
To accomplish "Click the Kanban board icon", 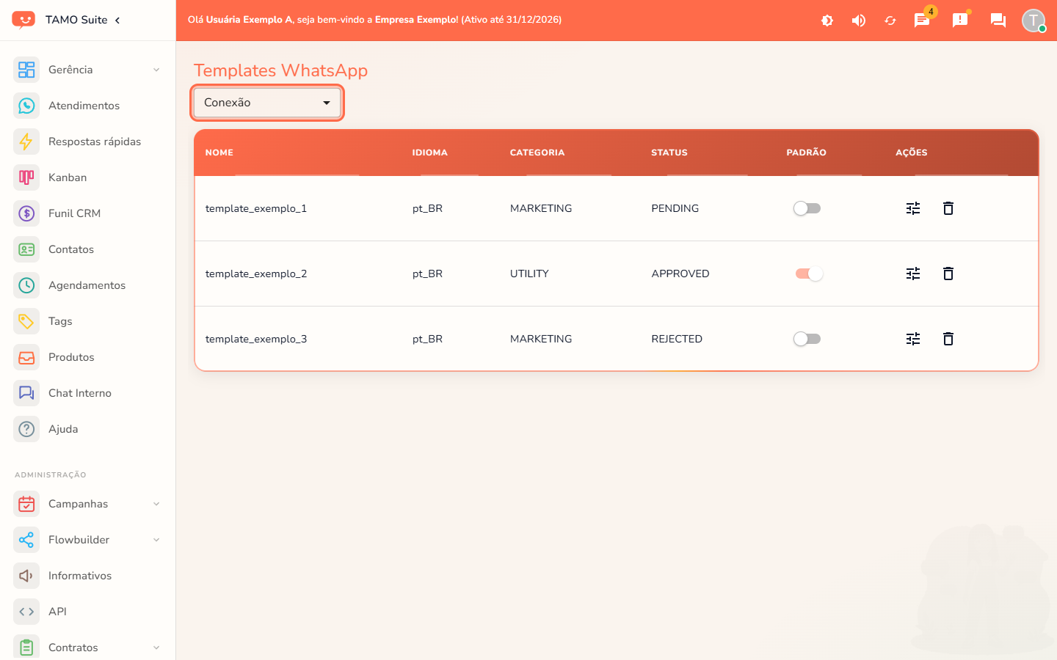I will point(26,177).
